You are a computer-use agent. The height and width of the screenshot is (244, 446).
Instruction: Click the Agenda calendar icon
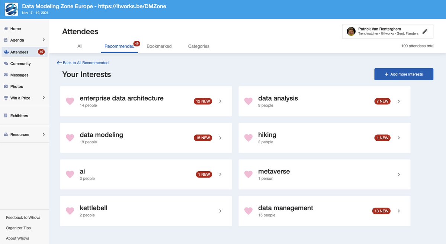(6, 40)
